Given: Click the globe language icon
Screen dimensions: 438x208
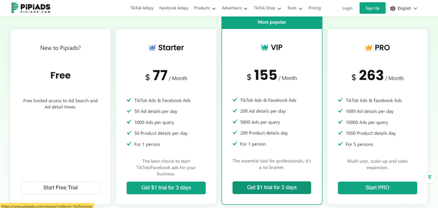Looking at the screenshot, I should 393,8.
